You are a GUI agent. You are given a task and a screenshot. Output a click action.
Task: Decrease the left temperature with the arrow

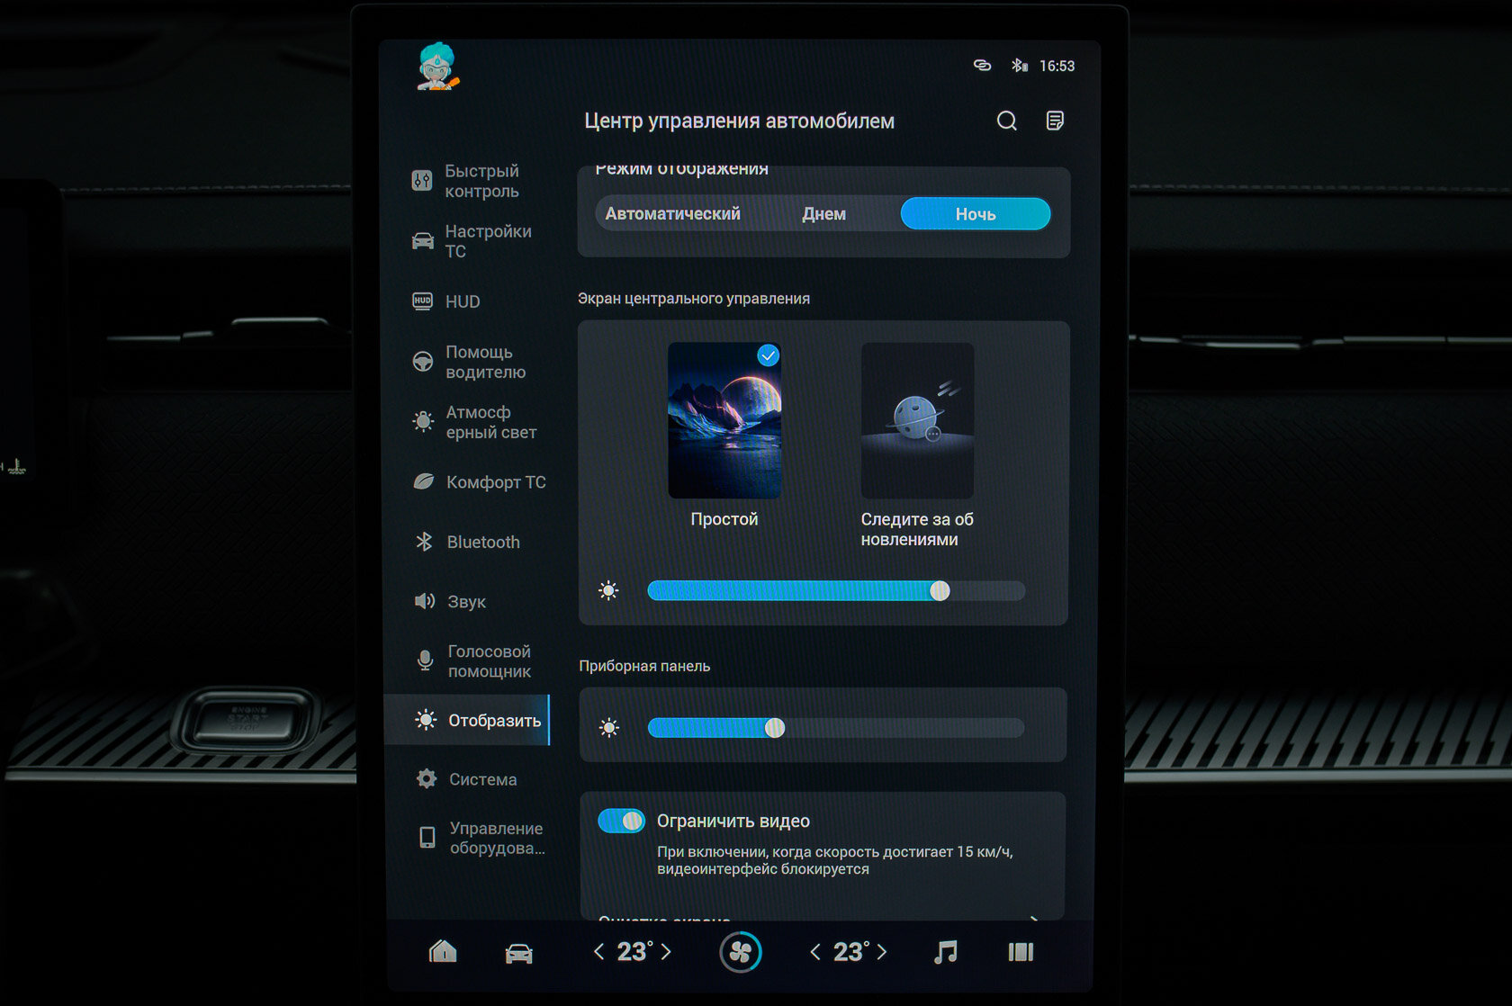(x=599, y=951)
